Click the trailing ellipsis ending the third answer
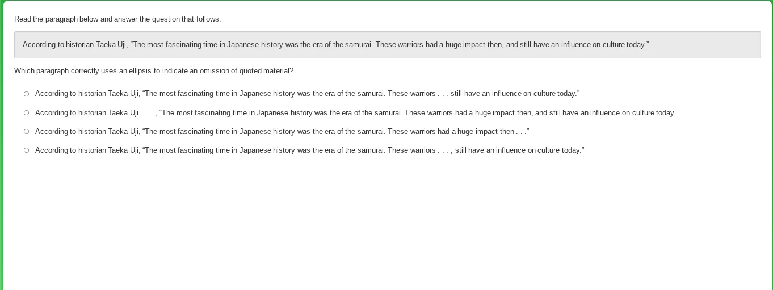Screen dimensions: 773x290 click(x=522, y=132)
